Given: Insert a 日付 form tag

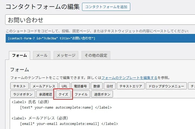Looking at the screenshot, I should click(109, 86).
